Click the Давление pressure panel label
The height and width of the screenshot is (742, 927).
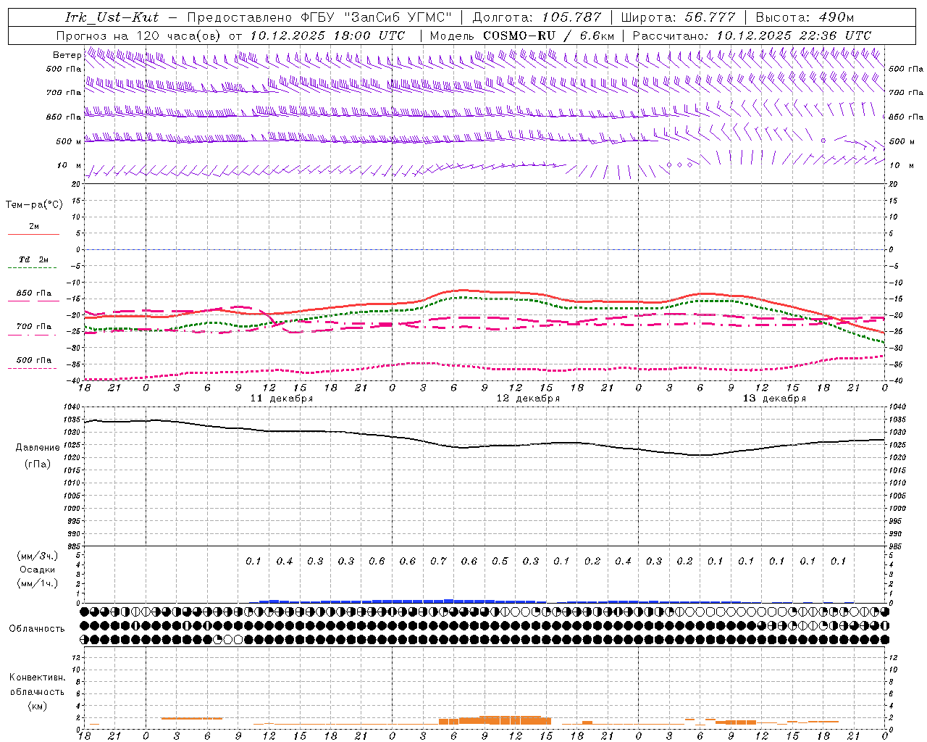(38, 448)
